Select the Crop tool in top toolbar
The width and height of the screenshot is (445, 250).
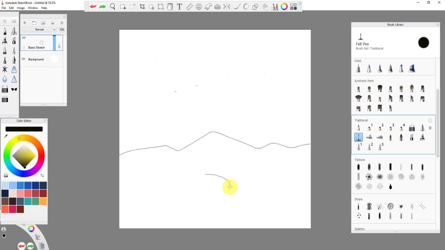142,7
